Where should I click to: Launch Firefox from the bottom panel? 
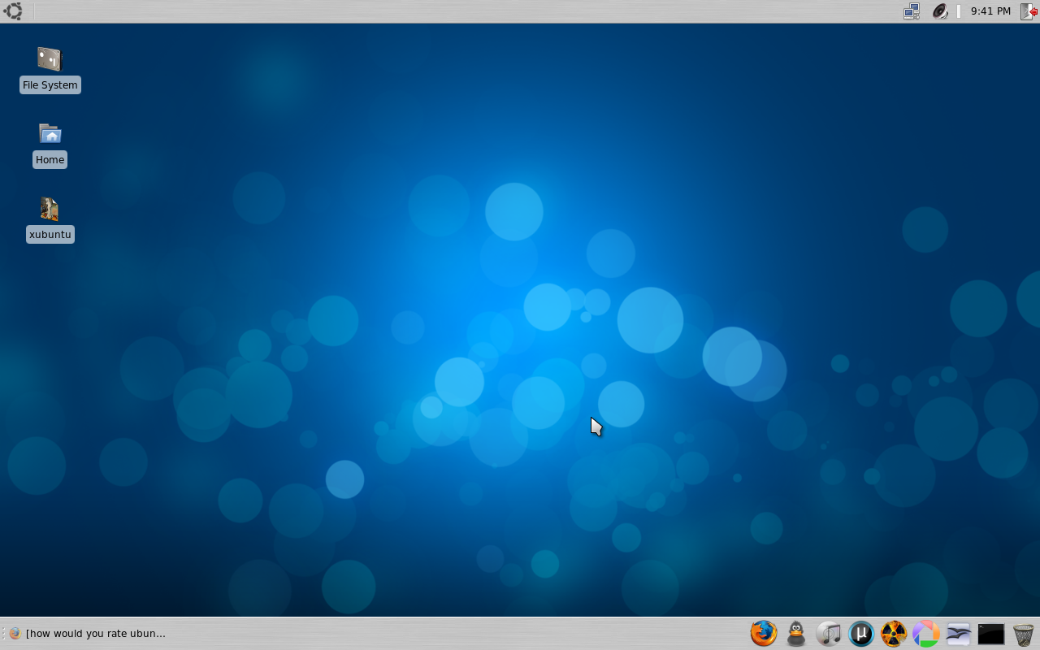[x=764, y=634]
